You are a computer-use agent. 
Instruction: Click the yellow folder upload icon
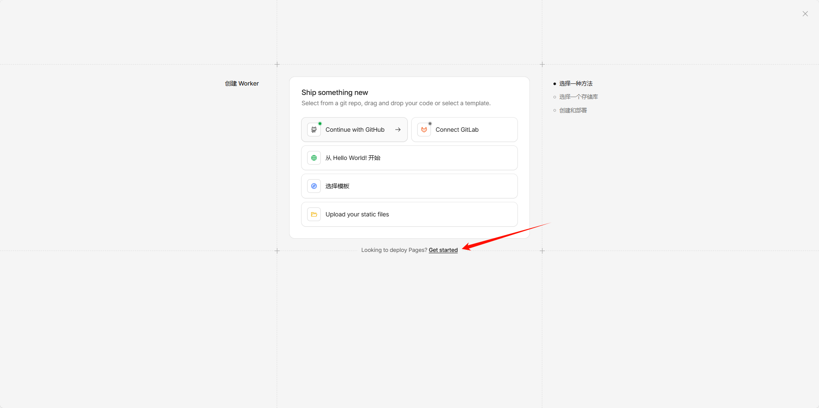click(314, 214)
